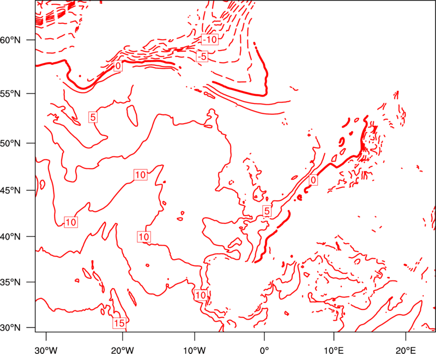Screen dimensions: 436x354
Task: Click the 35°N latitude axis label
Action: [x=10, y=282]
